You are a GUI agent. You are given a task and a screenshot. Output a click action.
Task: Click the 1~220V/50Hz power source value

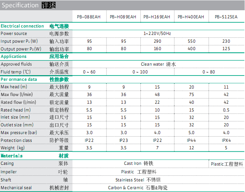pos(157,34)
